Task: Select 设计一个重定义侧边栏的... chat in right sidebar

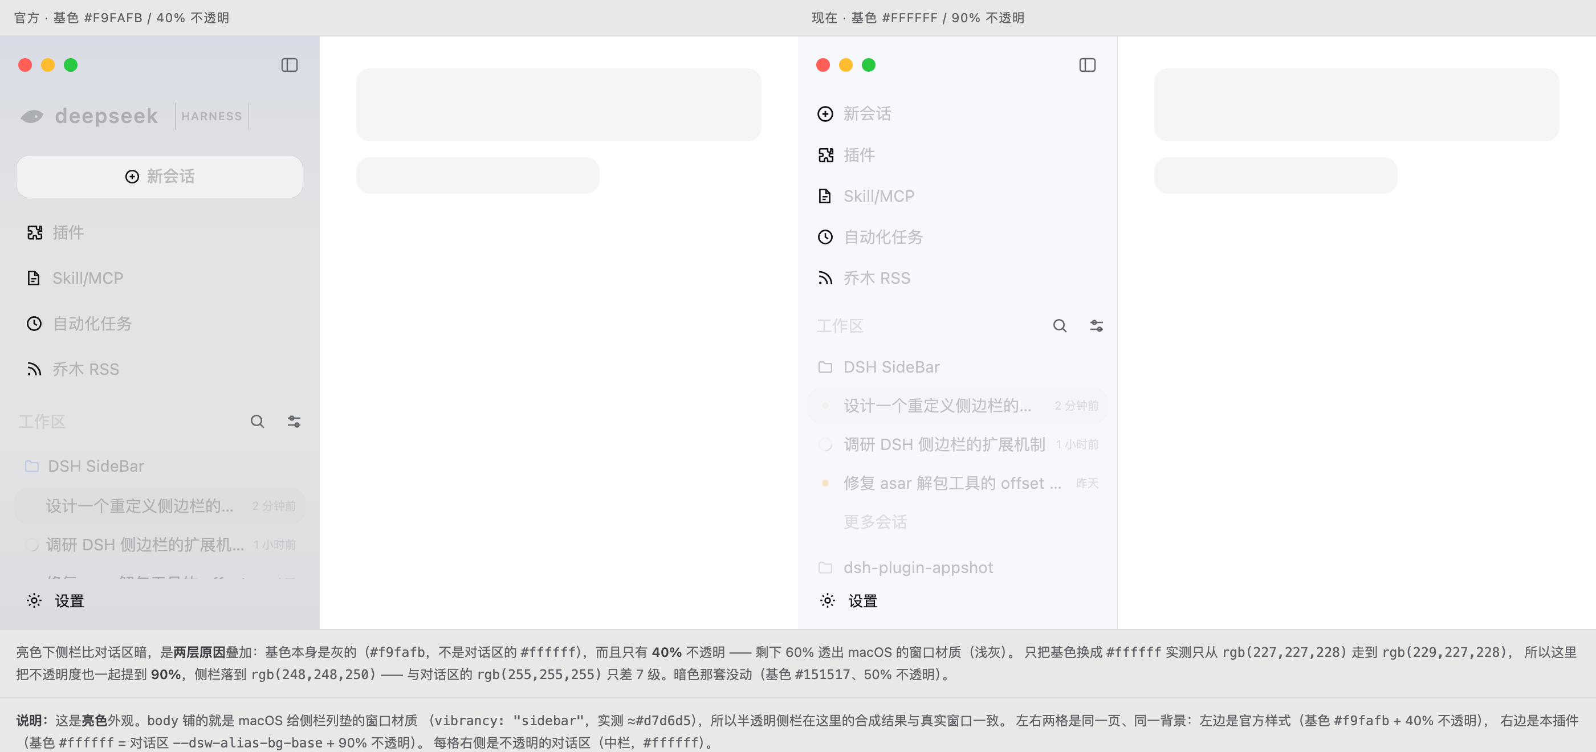Action: [x=957, y=406]
